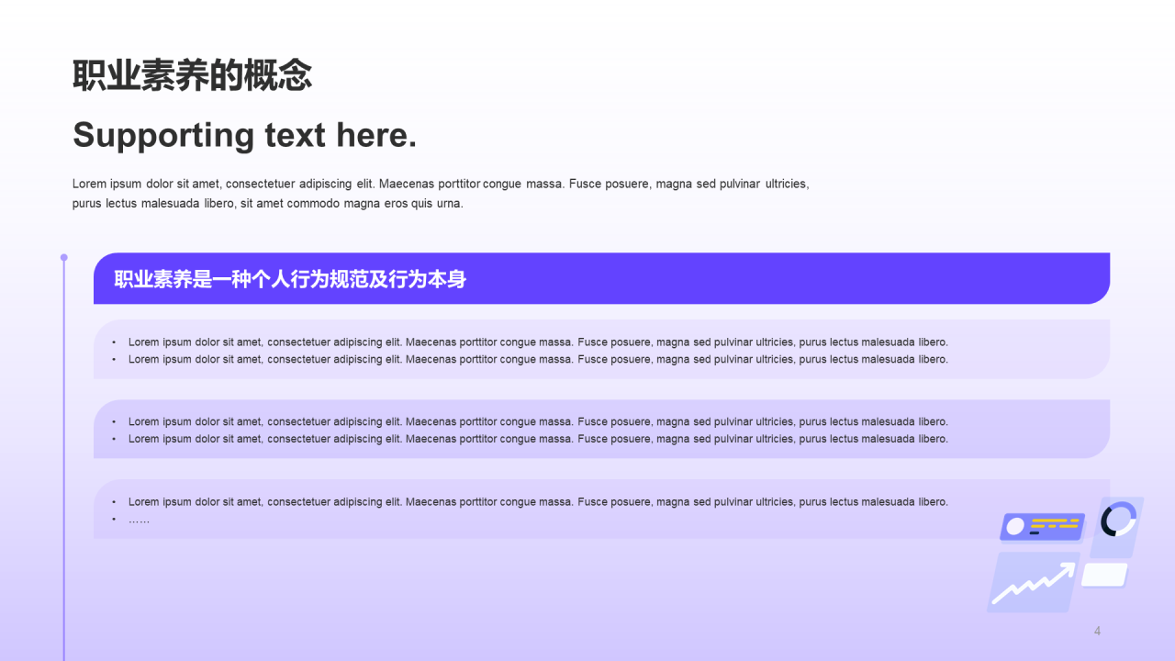Select the purple banner 职业素养是一种个人行为规范及行为本身

tap(601, 278)
